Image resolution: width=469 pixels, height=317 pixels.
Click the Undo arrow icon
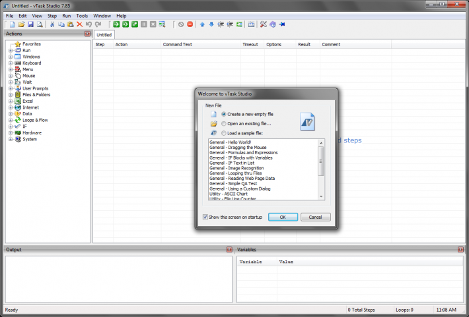(x=89, y=24)
